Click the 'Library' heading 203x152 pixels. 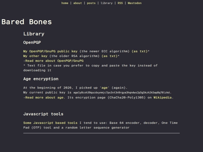[34, 34]
